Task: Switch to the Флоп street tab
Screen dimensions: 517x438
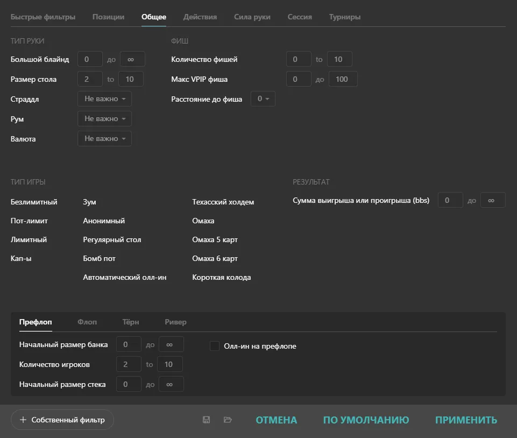Action: [x=87, y=322]
